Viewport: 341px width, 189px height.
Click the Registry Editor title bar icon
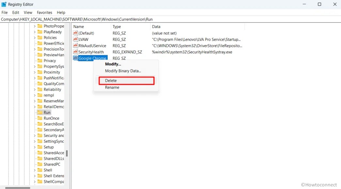(5, 4)
